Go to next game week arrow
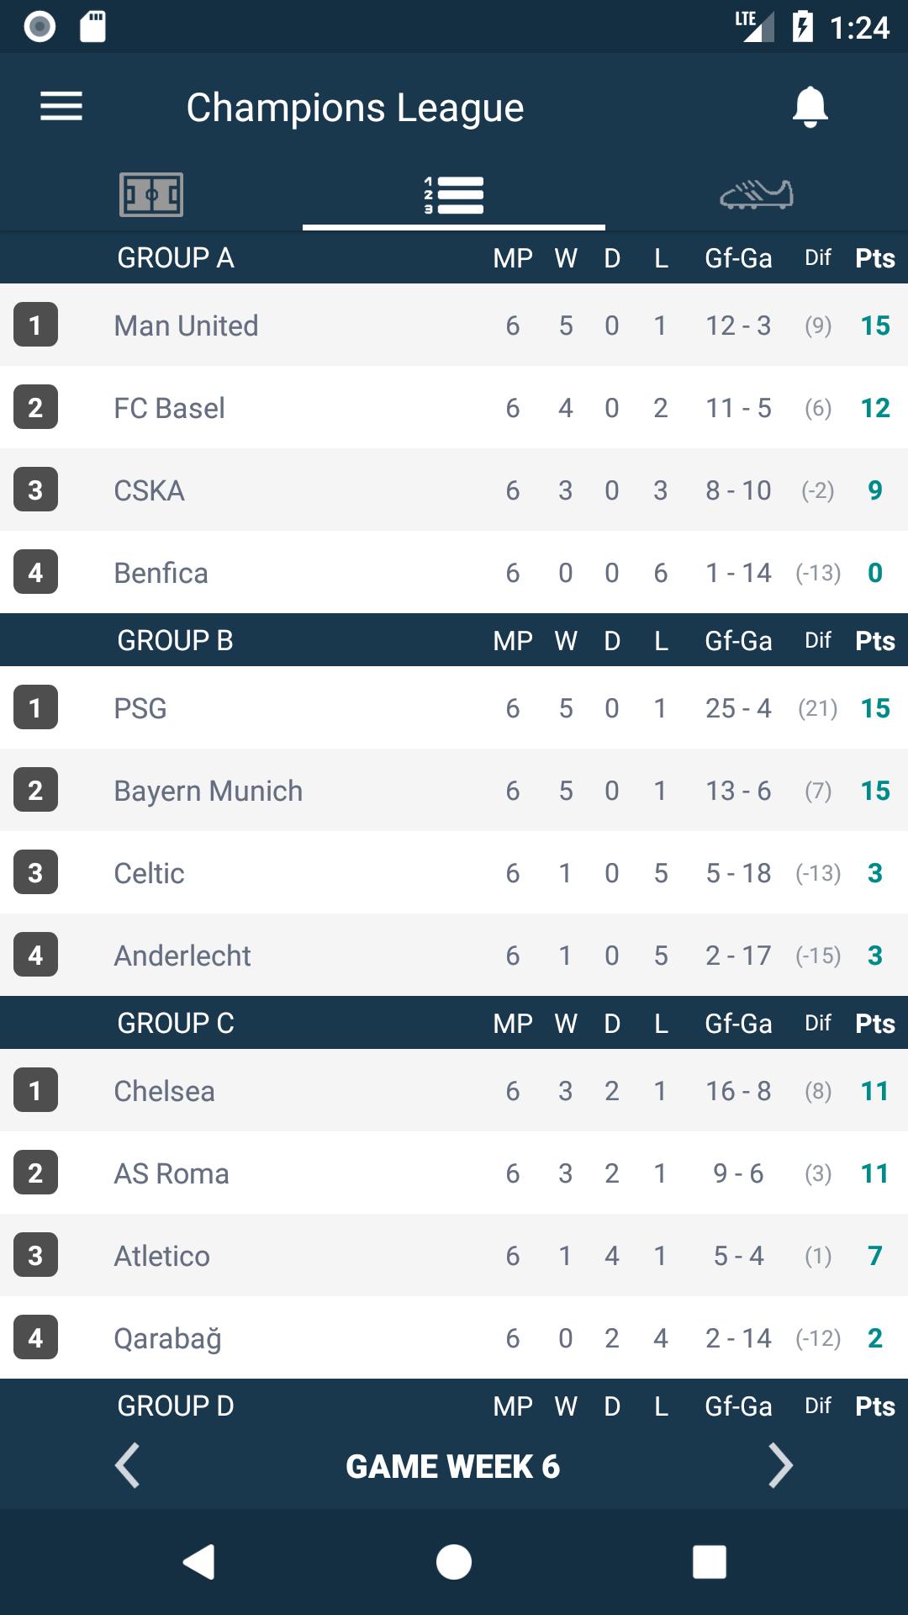Screen dimensions: 908x1615 tap(780, 1466)
